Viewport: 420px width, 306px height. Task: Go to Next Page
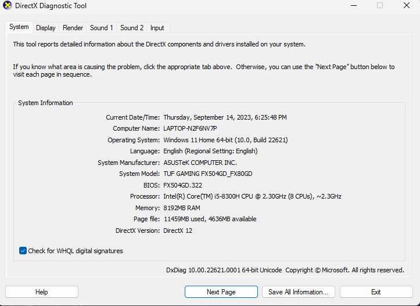pyautogui.click(x=221, y=292)
